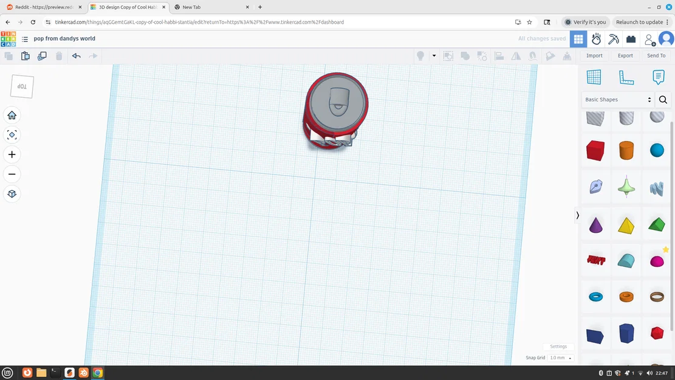Redo the last action
Image resolution: width=675 pixels, height=380 pixels.
pyautogui.click(x=93, y=56)
